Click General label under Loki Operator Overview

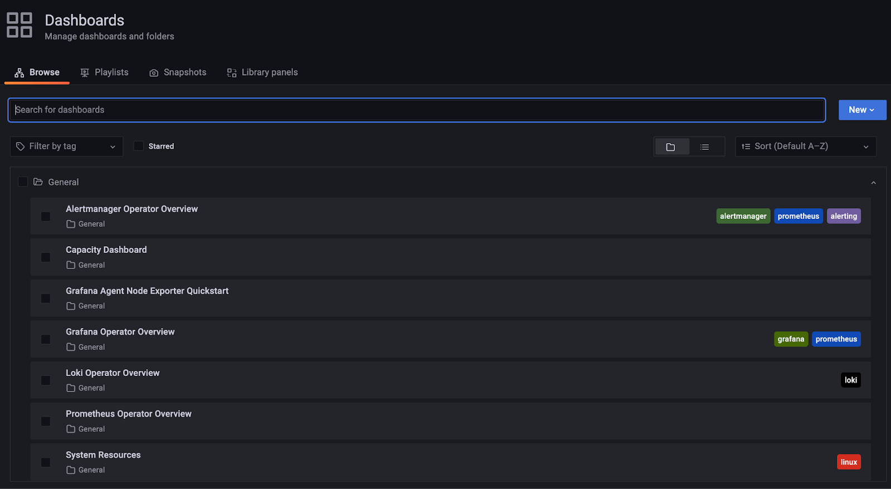click(91, 388)
